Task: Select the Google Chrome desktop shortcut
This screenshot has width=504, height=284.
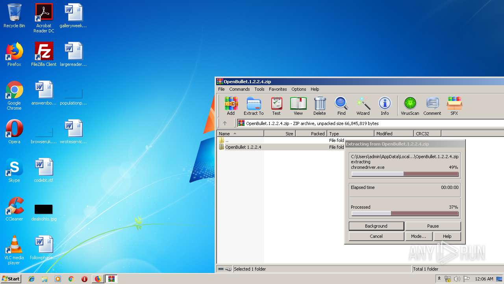Action: 14,96
